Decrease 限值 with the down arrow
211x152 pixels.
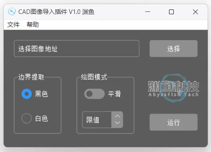117,123
